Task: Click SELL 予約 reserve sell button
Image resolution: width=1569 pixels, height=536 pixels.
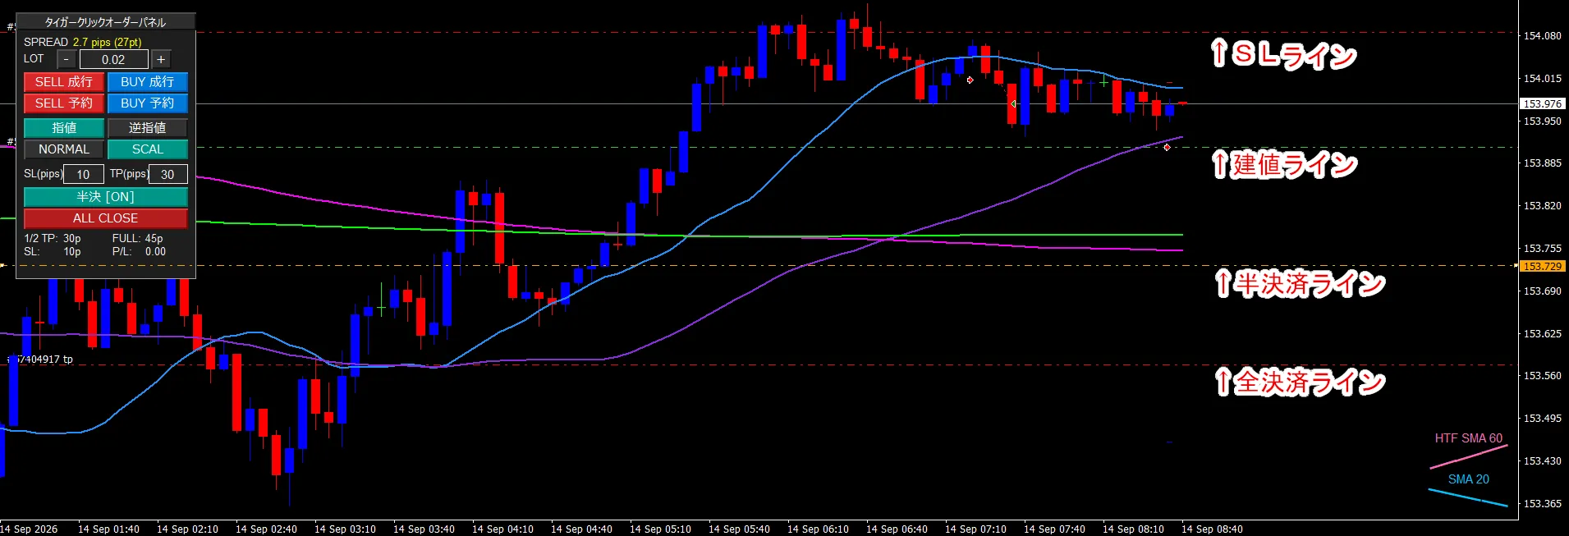Action: tap(64, 103)
